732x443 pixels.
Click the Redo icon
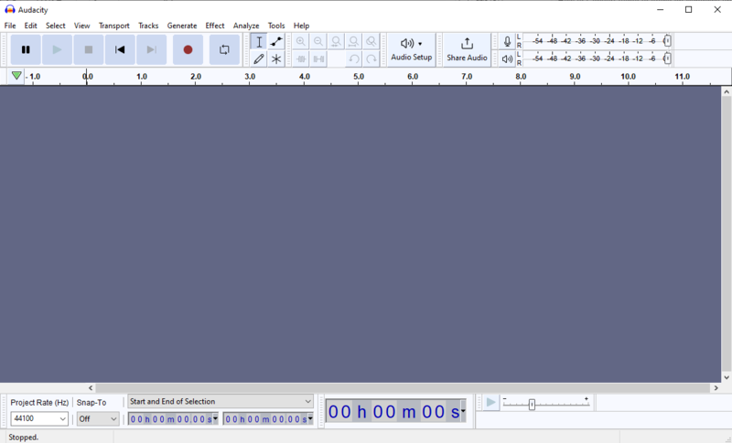point(371,58)
